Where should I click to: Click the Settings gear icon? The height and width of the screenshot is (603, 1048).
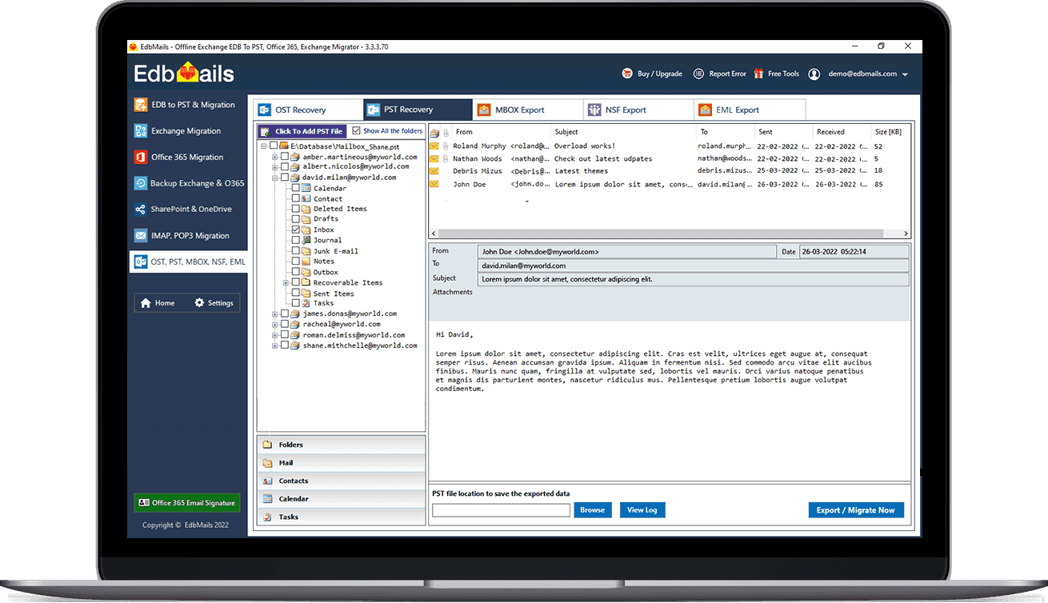coord(199,303)
